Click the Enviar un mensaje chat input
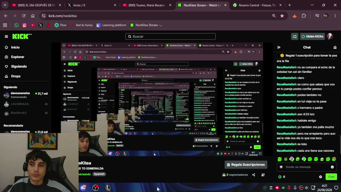Viewport: 341px width, 192px height. coord(307,167)
